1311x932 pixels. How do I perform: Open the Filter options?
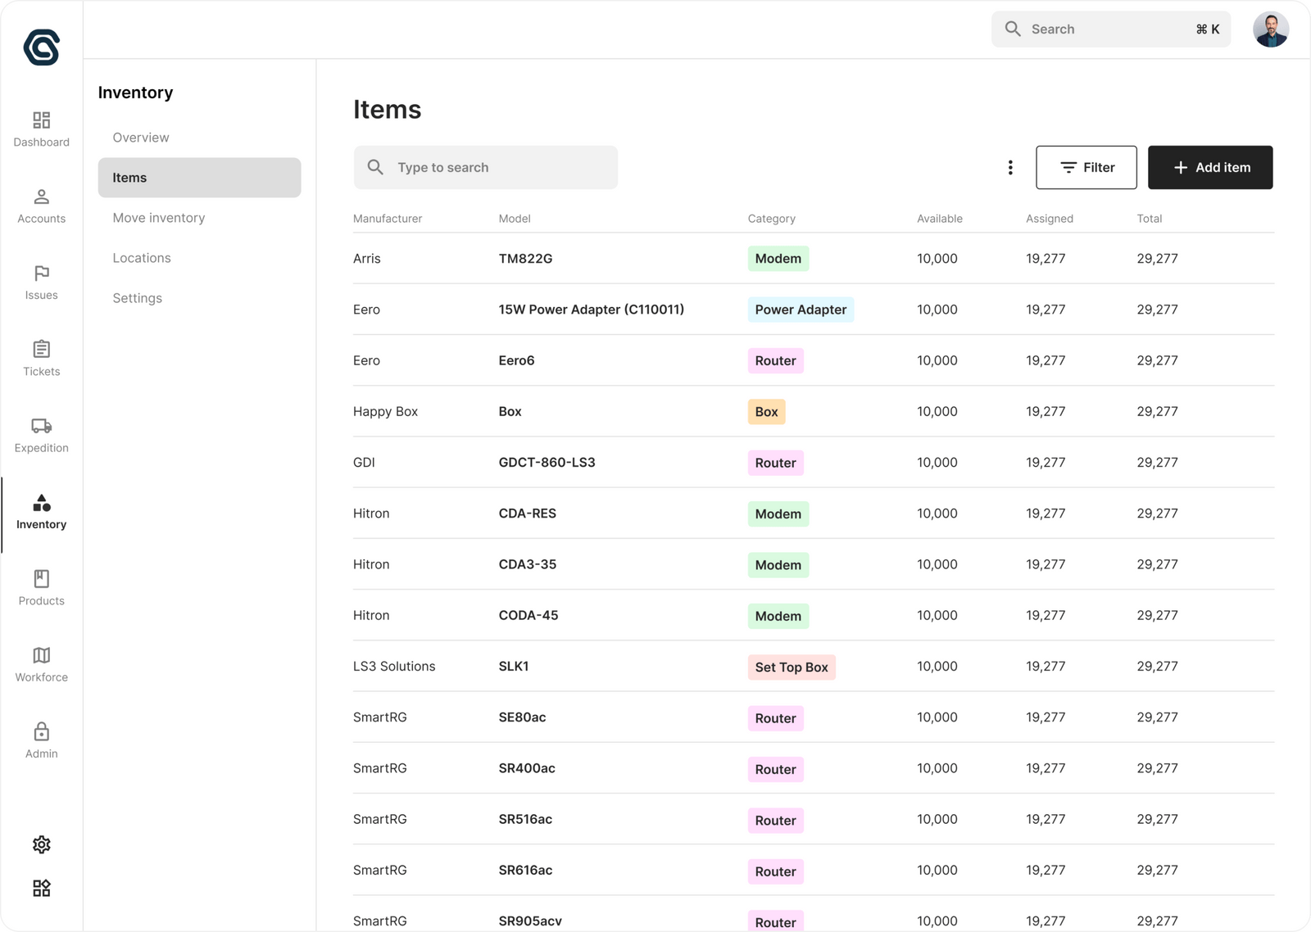click(x=1086, y=167)
